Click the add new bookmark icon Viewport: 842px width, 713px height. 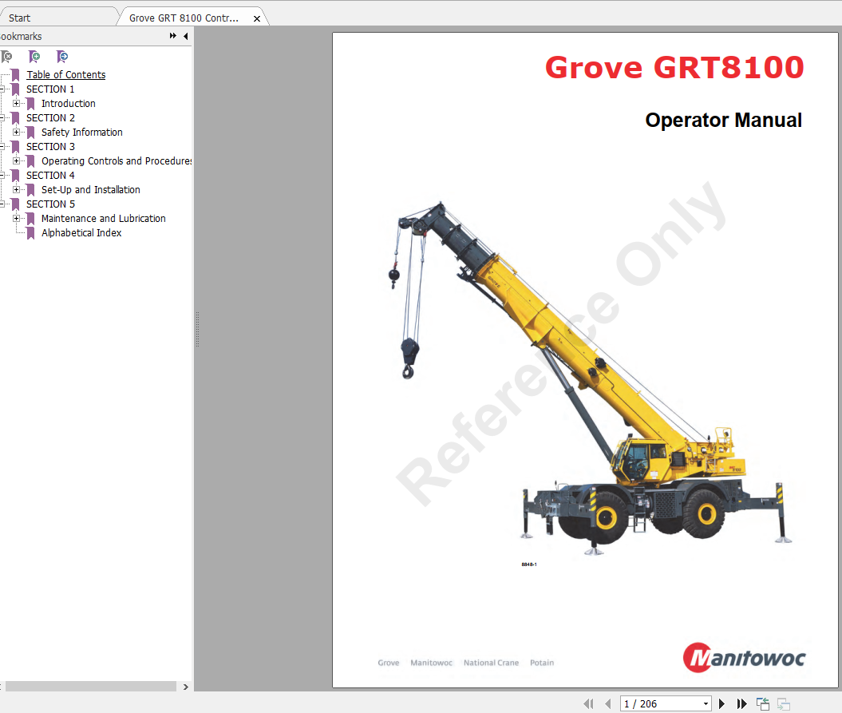[x=34, y=57]
